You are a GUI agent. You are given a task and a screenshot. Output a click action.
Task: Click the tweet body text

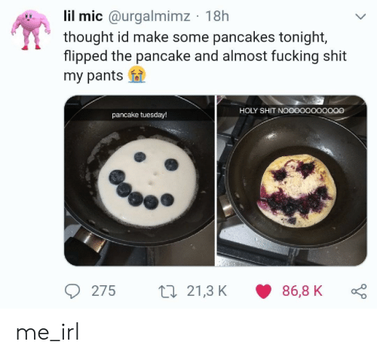pos(205,56)
